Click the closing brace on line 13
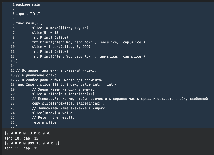214x155 pixels. 17,61
